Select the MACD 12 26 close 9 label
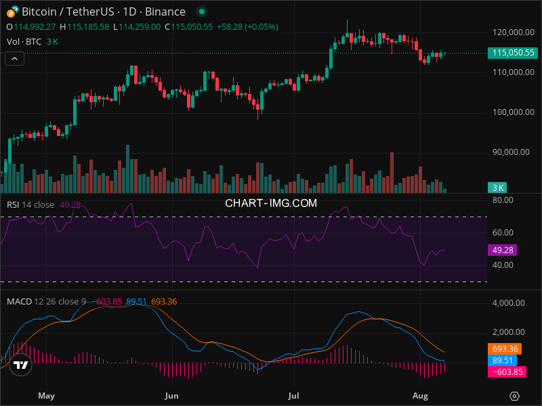542x406 pixels. [46, 301]
